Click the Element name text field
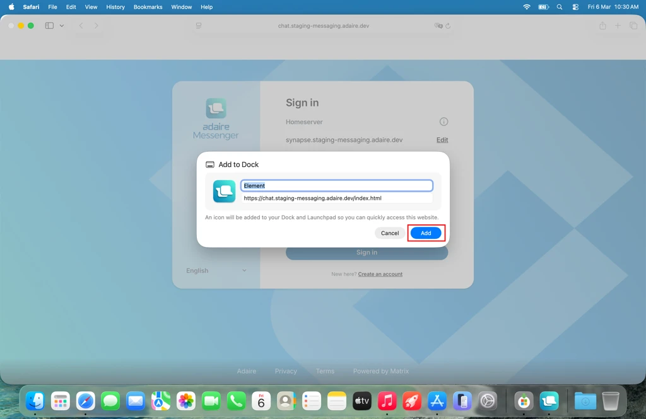This screenshot has height=419, width=646. tap(337, 186)
